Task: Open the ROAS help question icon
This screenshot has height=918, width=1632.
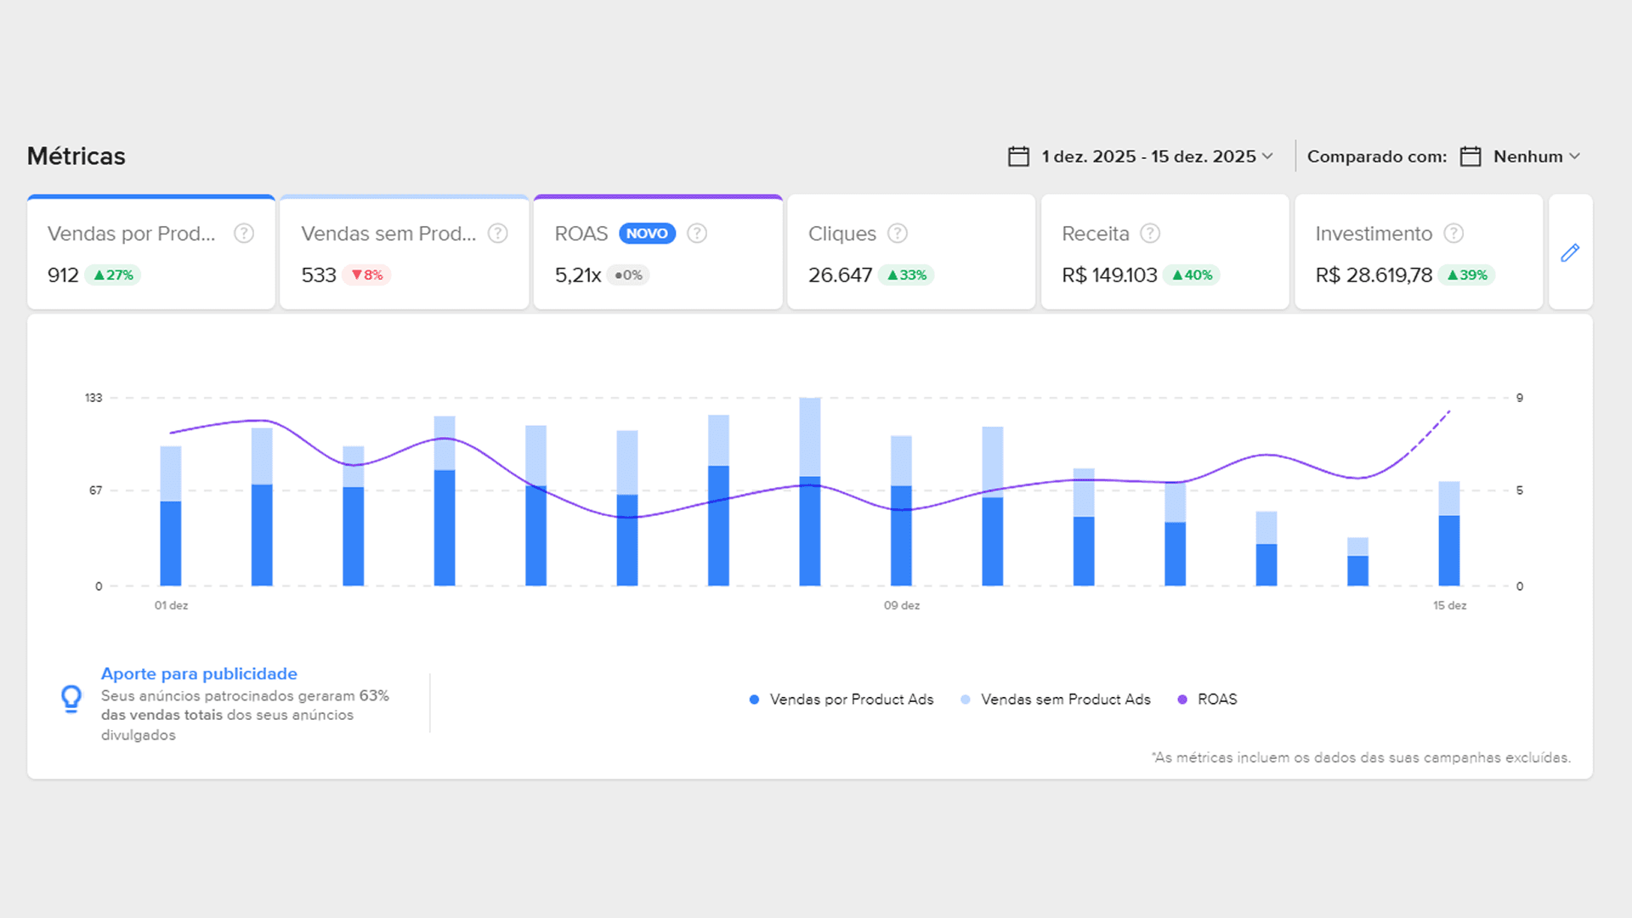Action: (x=697, y=233)
